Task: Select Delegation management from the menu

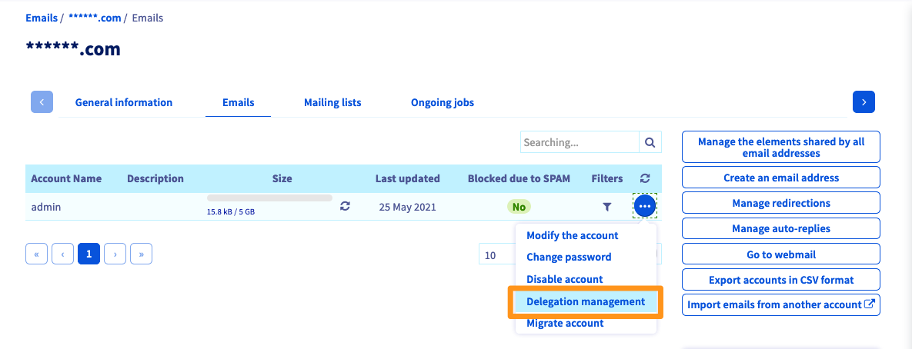Action: (x=585, y=301)
